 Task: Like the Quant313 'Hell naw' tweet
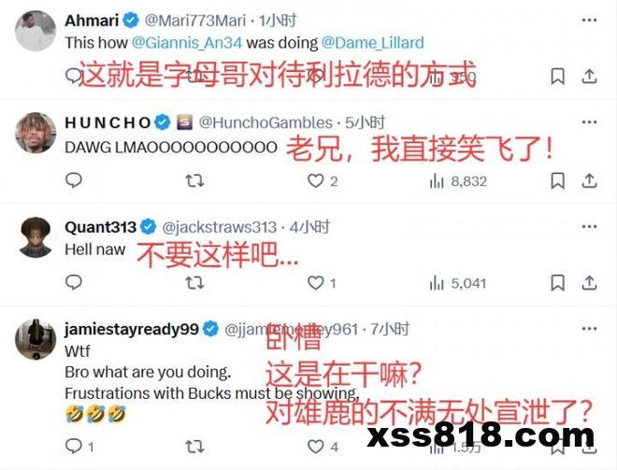coord(315,283)
